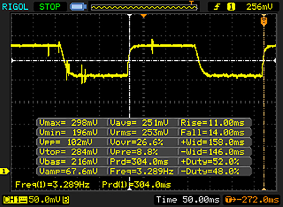The width and height of the screenshot is (283, 207).
Task: Click the Vmax= 298mV measurement
Action: pyautogui.click(x=69, y=123)
